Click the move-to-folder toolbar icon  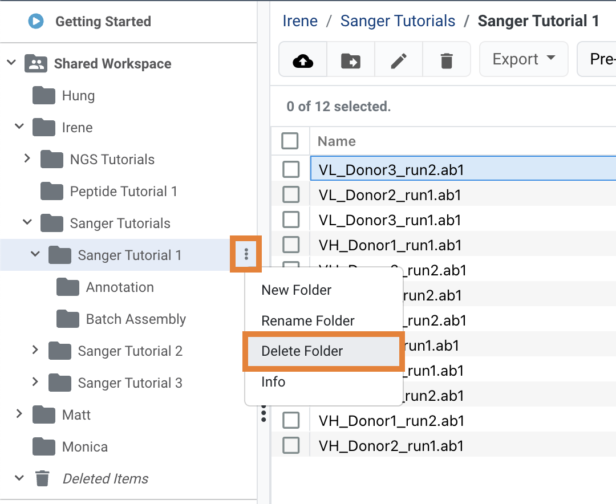tap(350, 60)
